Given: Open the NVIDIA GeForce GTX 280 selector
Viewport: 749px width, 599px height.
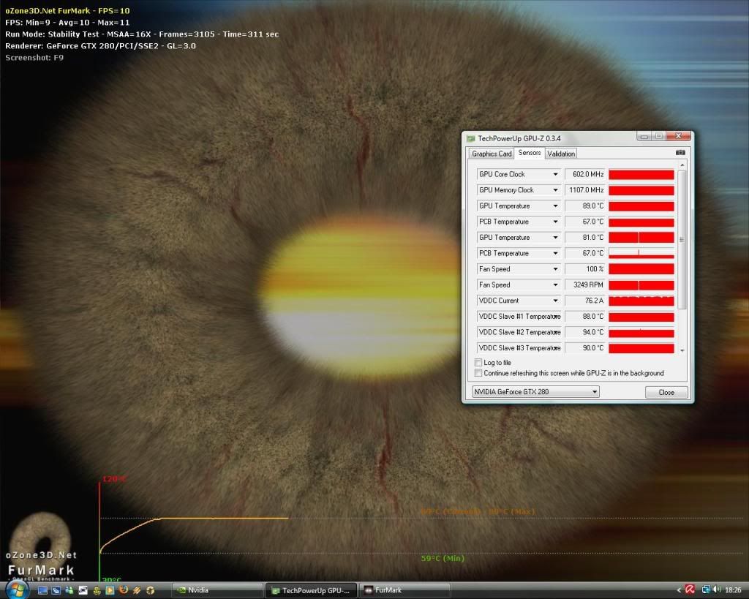Looking at the screenshot, I should [x=535, y=392].
